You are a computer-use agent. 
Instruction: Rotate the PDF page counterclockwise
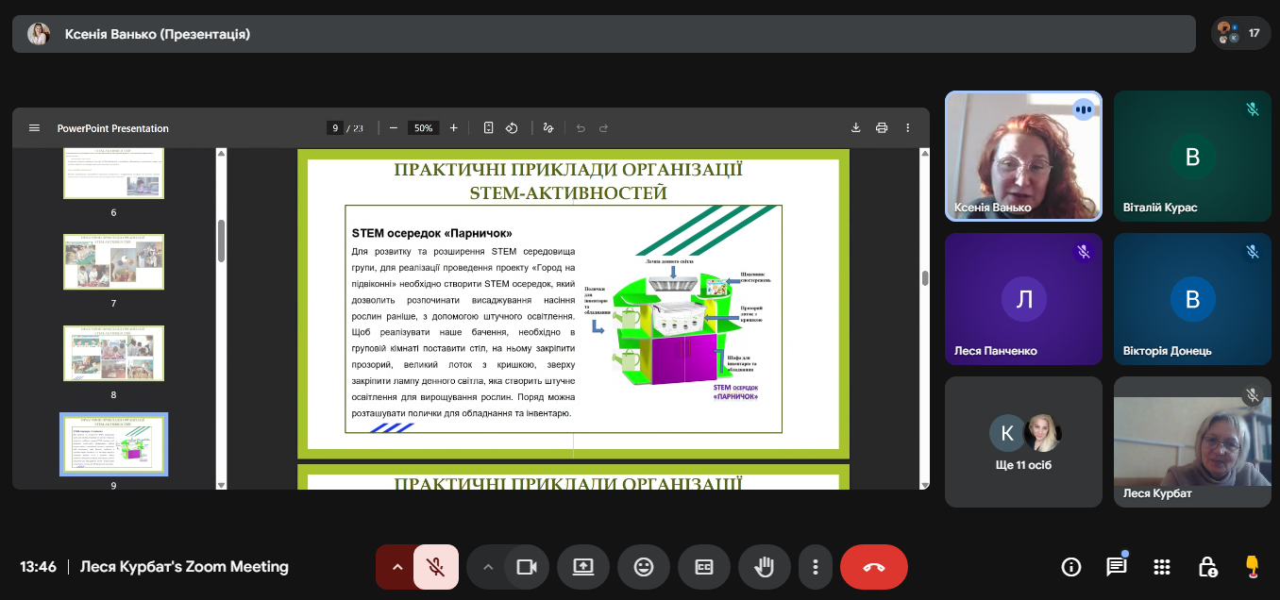pos(512,128)
